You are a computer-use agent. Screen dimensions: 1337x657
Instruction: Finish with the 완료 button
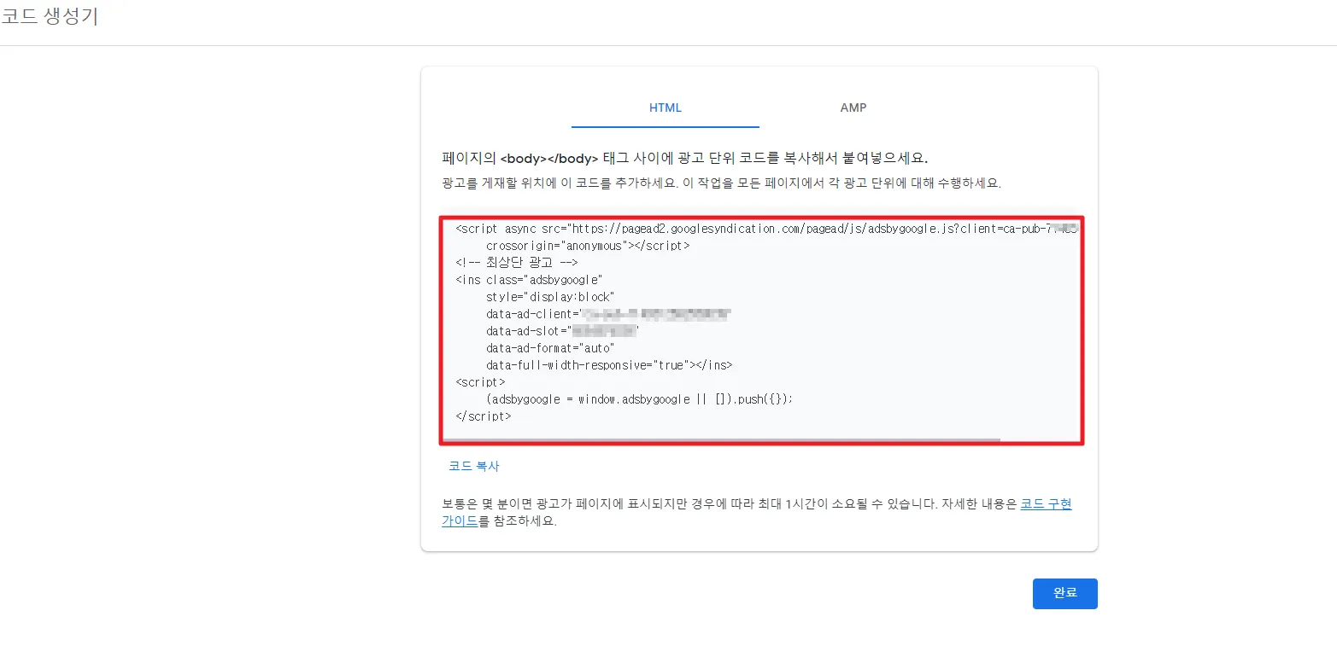coord(1064,594)
